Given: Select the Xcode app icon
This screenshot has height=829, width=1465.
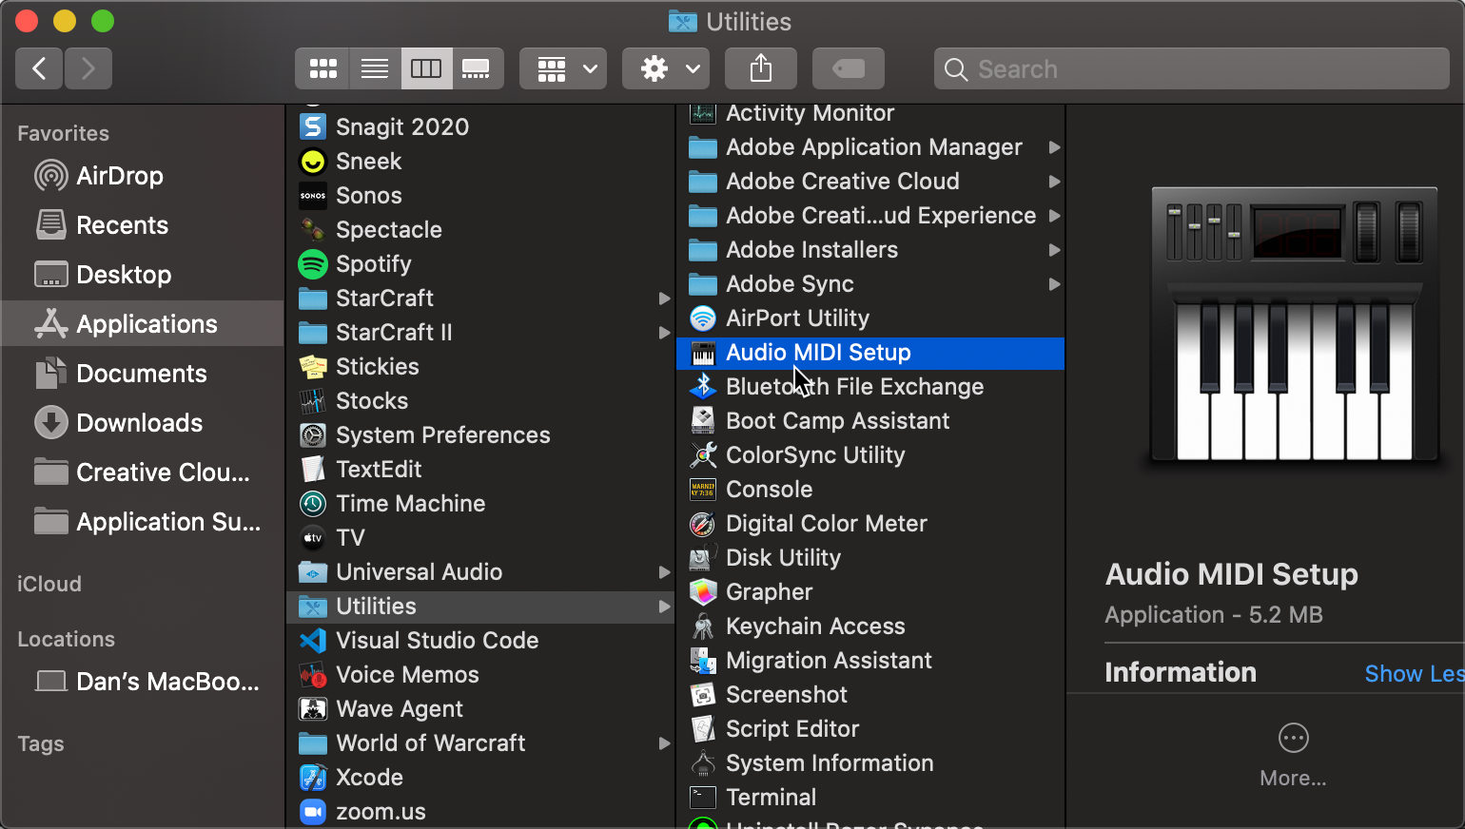Looking at the screenshot, I should pyautogui.click(x=313, y=778).
